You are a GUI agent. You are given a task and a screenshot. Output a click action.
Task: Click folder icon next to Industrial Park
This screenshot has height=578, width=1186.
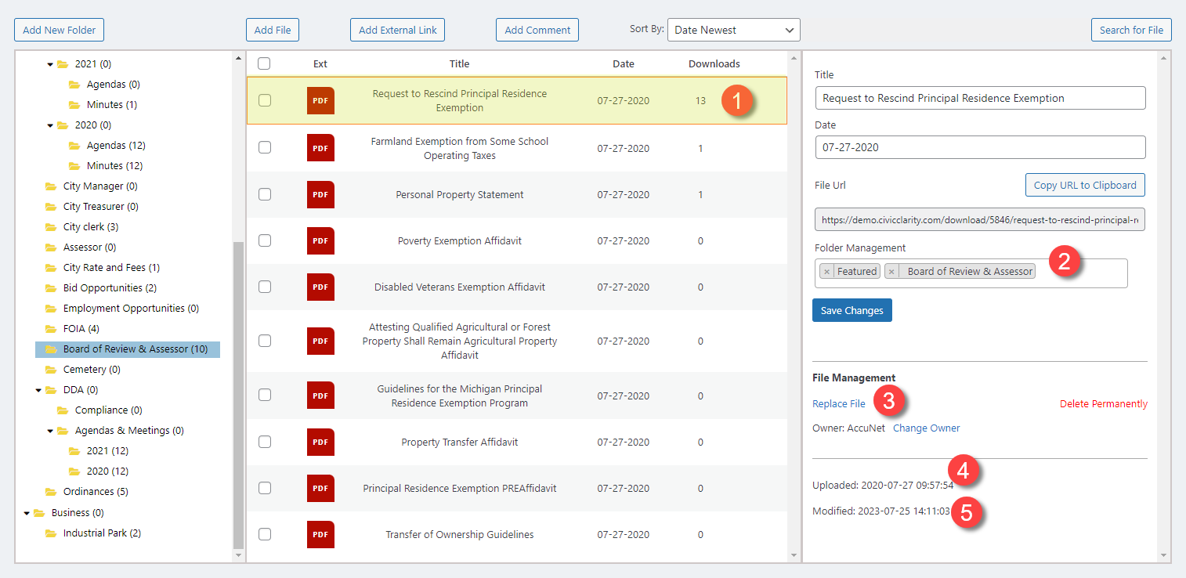pos(51,533)
